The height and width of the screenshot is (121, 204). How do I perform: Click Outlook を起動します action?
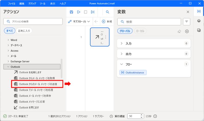click(x=28, y=72)
